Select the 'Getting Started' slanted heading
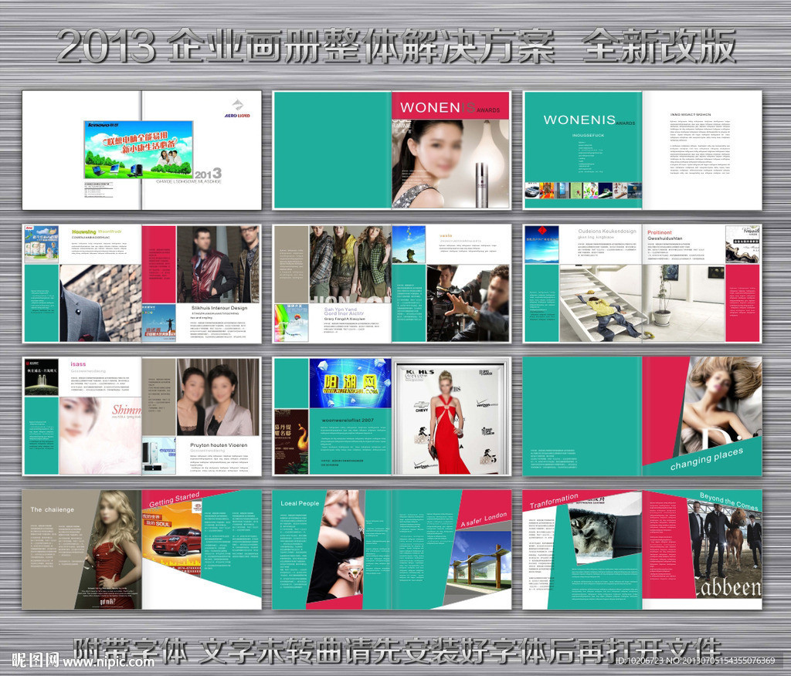The width and height of the screenshot is (791, 676). click(175, 499)
